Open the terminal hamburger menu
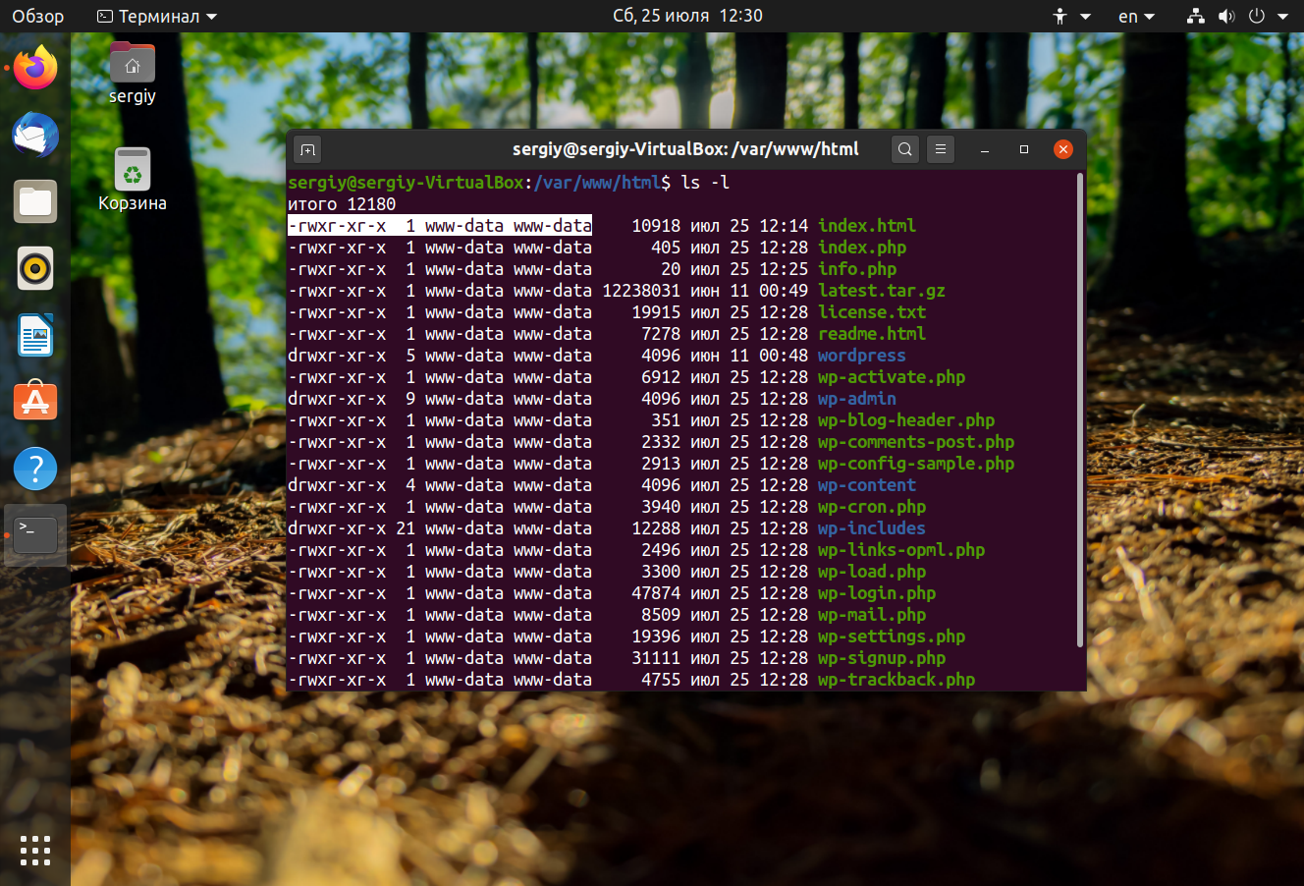Image resolution: width=1304 pixels, height=886 pixels. click(940, 149)
